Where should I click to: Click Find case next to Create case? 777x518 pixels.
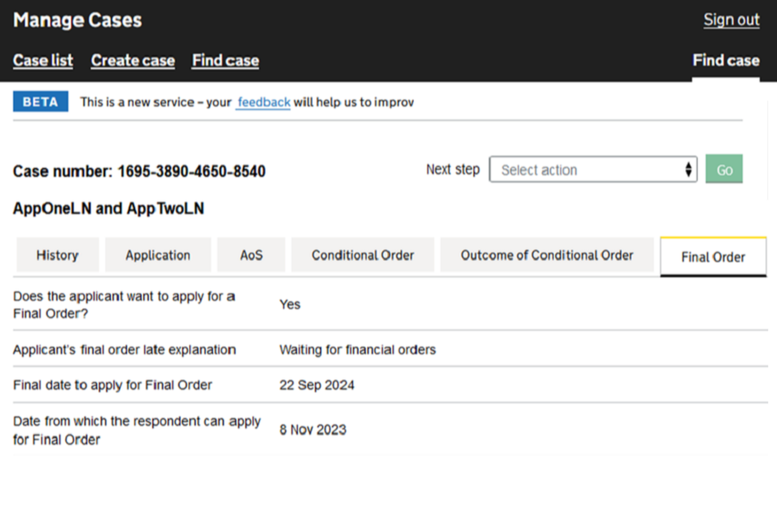(225, 61)
